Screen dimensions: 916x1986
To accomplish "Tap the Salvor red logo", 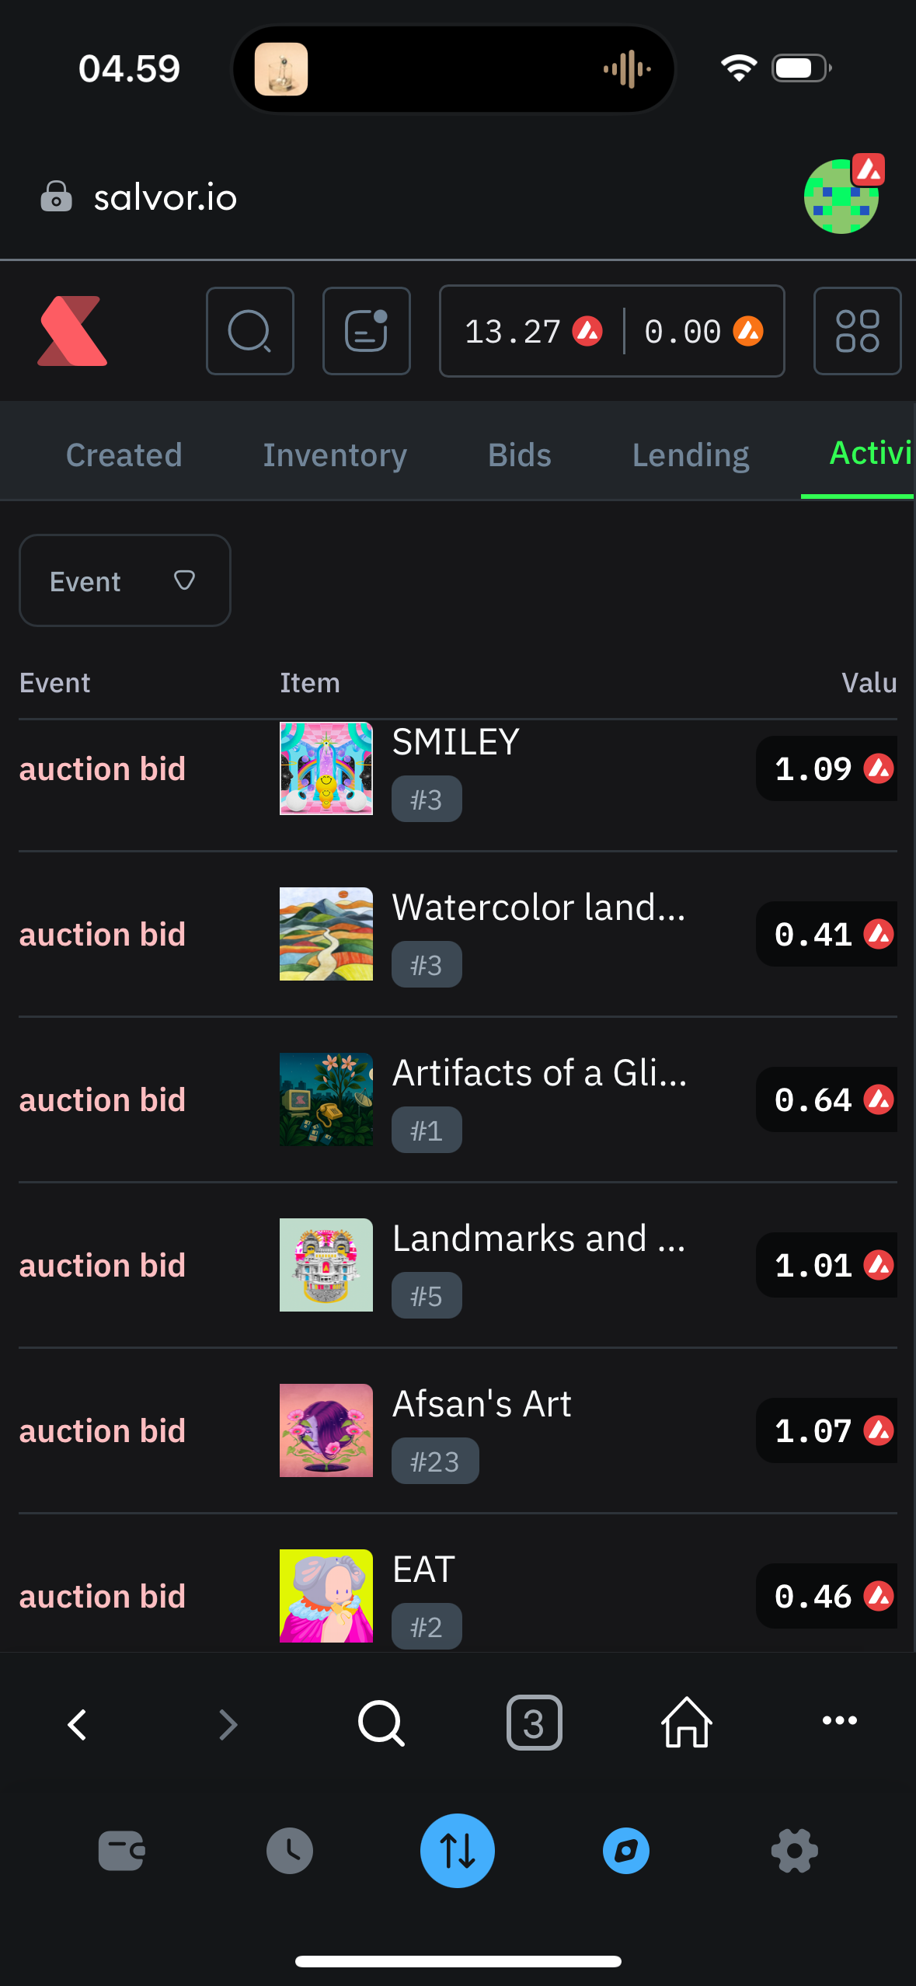I will (x=72, y=331).
